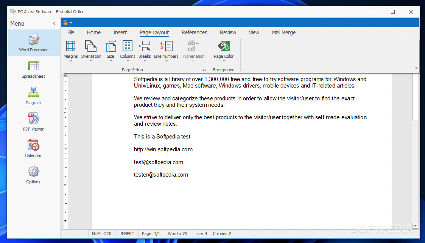Click the scrollbar down arrow
The width and height of the screenshot is (425, 243).
pos(415,226)
